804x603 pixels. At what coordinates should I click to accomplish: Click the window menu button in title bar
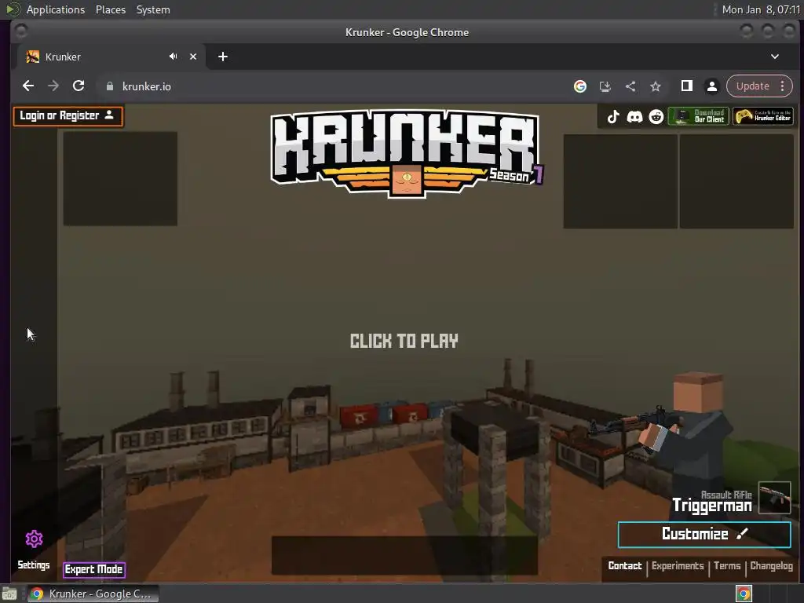pyautogui.click(x=21, y=31)
